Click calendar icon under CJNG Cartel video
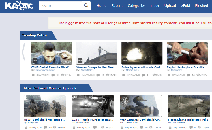Screen dimensions: 212x130 pyautogui.click(x=33, y=75)
